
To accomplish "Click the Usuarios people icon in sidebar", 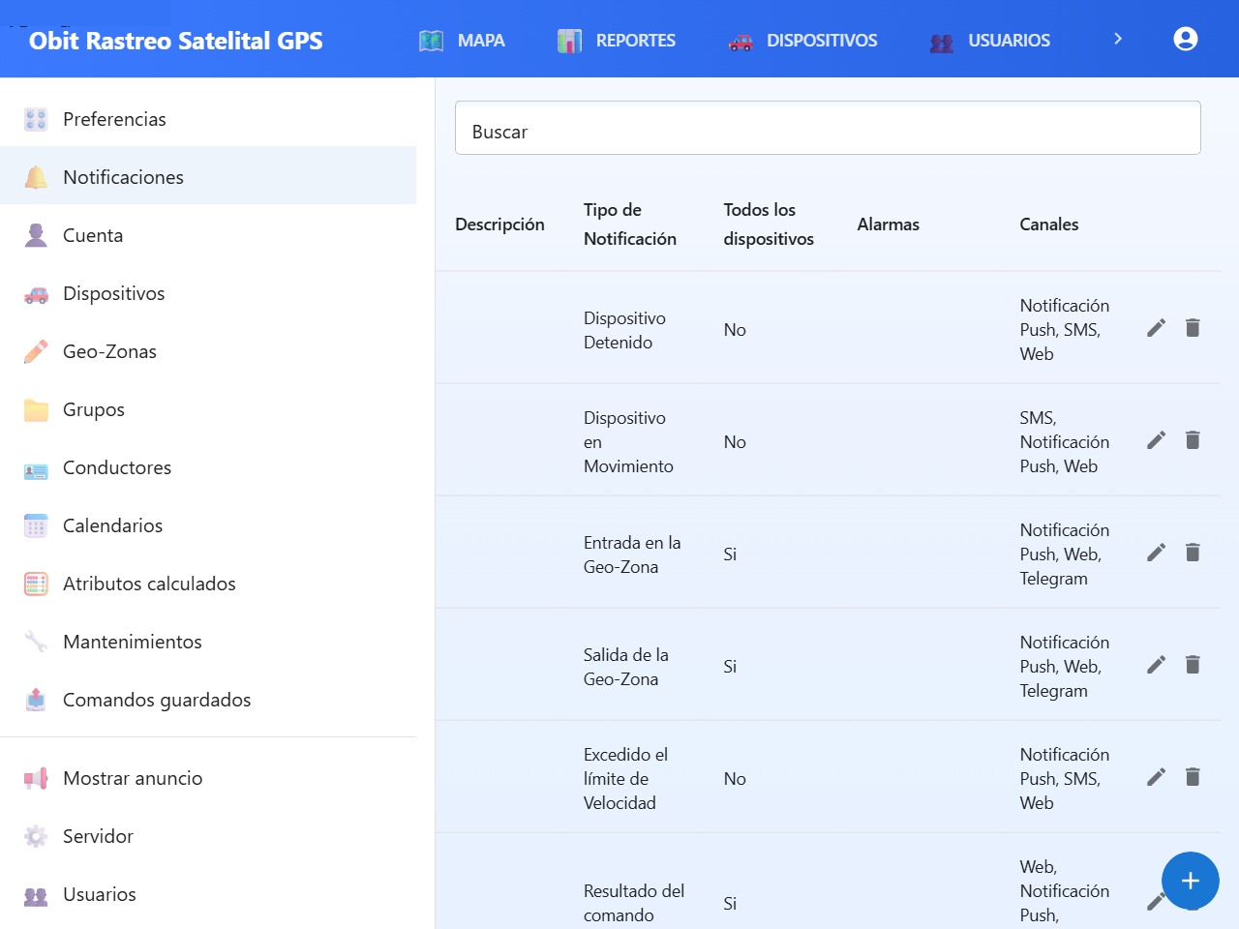I will [x=36, y=895].
